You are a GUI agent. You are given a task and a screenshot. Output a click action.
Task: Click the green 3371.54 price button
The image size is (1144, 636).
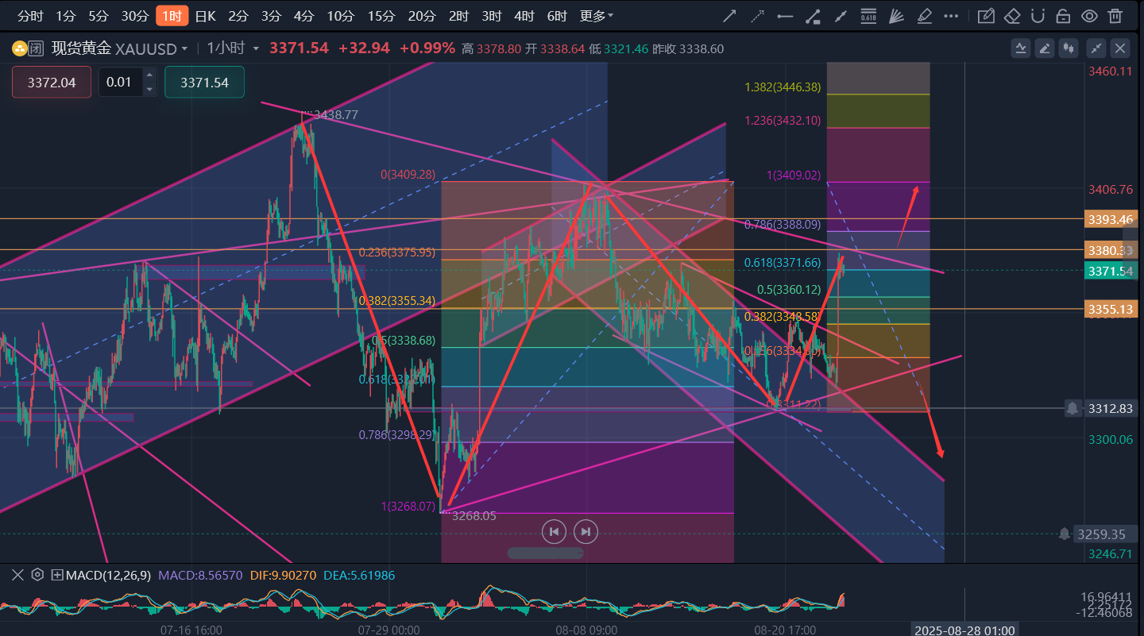204,83
